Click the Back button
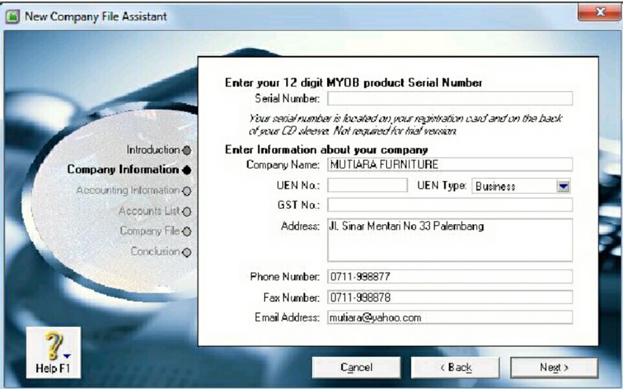 pos(455,367)
